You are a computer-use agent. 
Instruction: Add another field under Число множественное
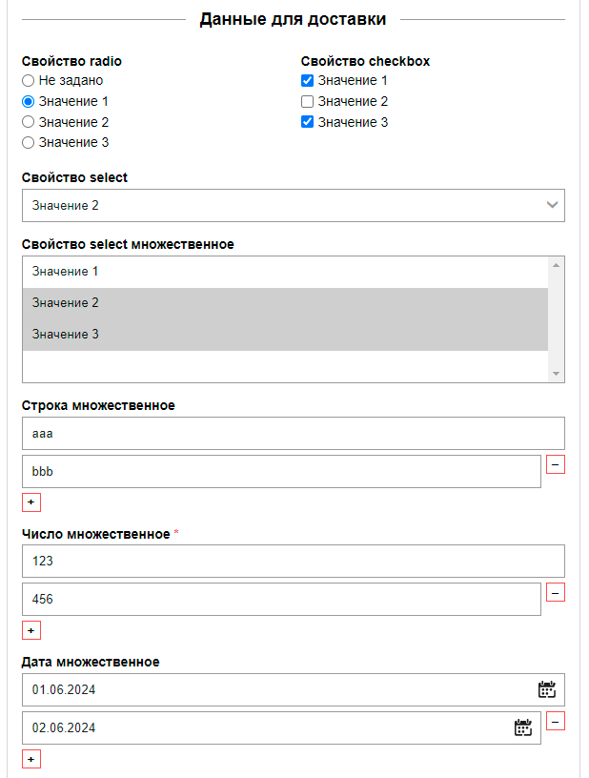31,630
